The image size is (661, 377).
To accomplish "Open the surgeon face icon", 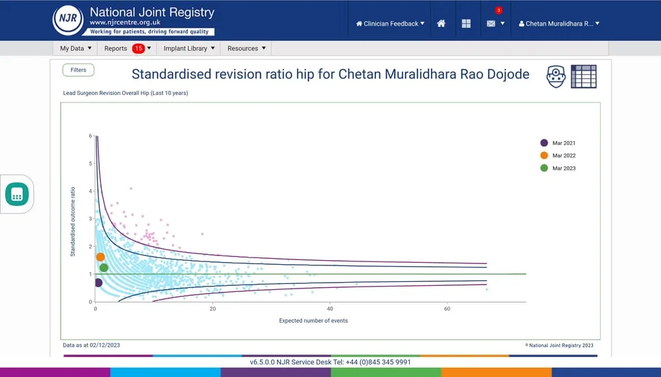I will [x=556, y=77].
